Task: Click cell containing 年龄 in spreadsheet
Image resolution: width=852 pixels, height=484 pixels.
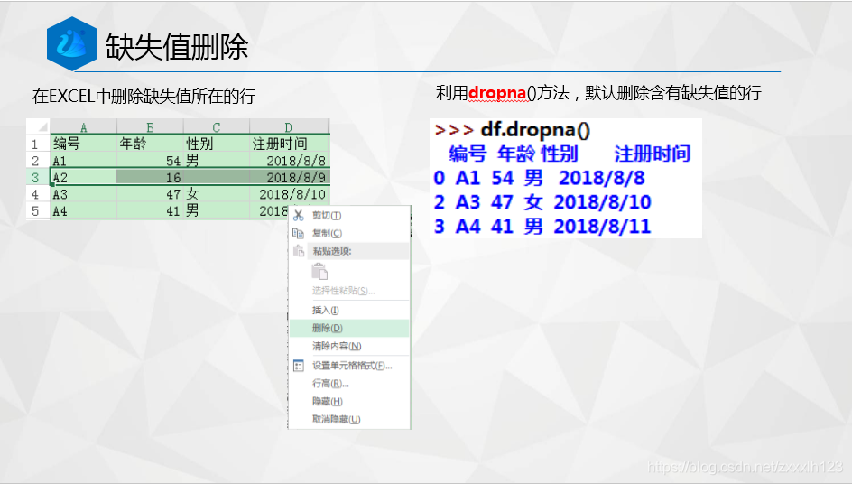Action: point(150,144)
